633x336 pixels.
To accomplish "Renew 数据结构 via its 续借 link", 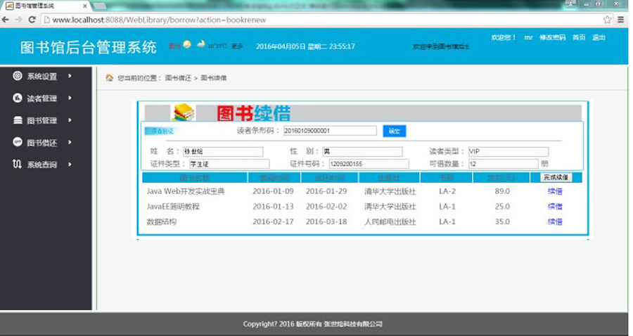I will (555, 221).
